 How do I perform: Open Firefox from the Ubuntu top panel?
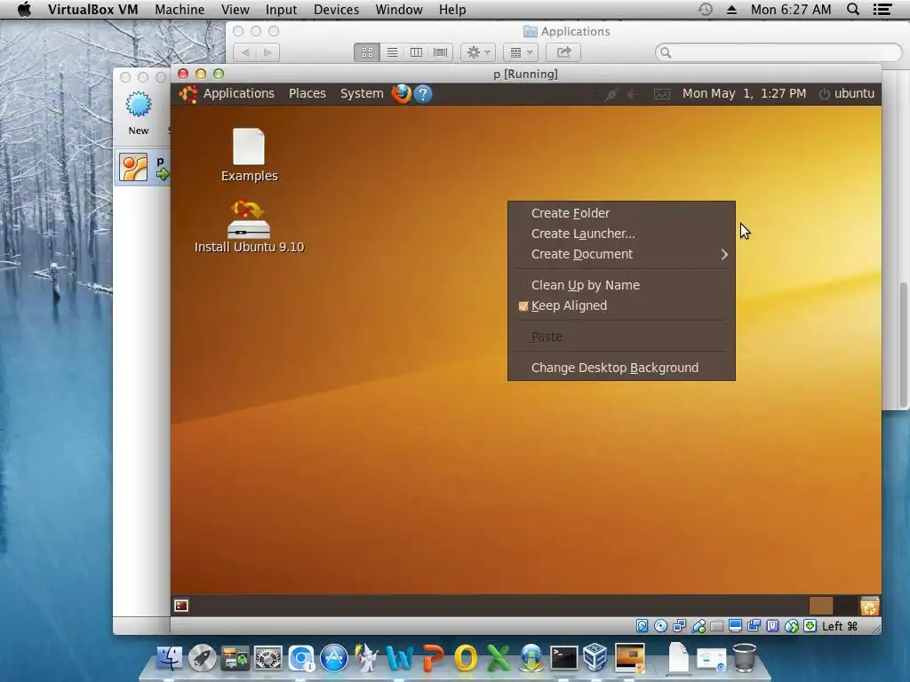pos(401,93)
